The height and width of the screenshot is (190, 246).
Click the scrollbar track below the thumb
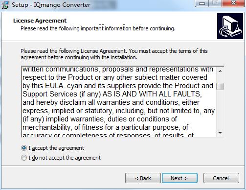(x=220, y=110)
